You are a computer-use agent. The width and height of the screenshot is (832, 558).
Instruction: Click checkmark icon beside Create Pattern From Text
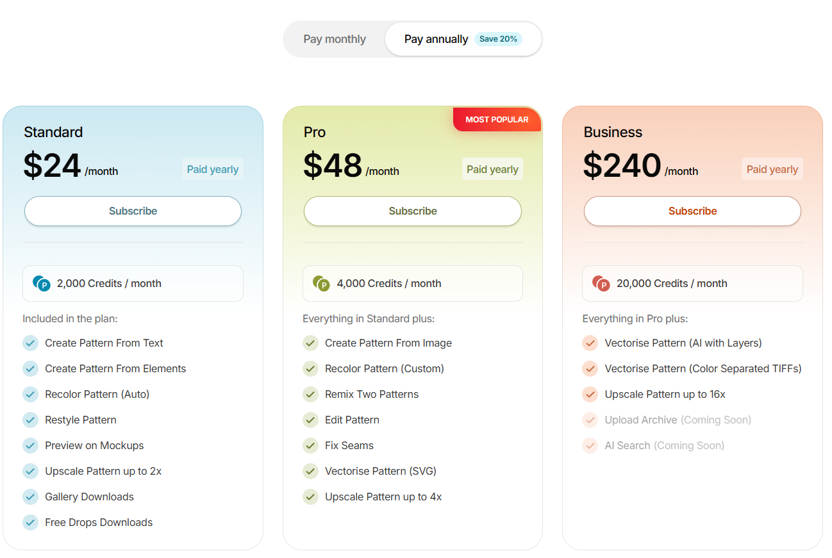coord(31,343)
